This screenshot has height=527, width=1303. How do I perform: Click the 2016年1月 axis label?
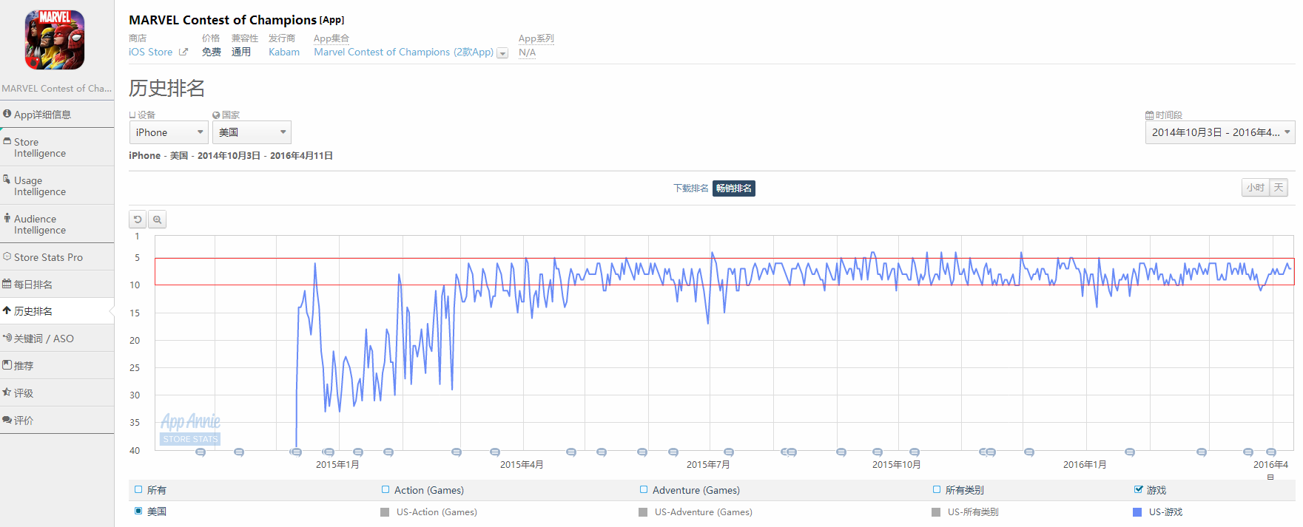(1085, 464)
